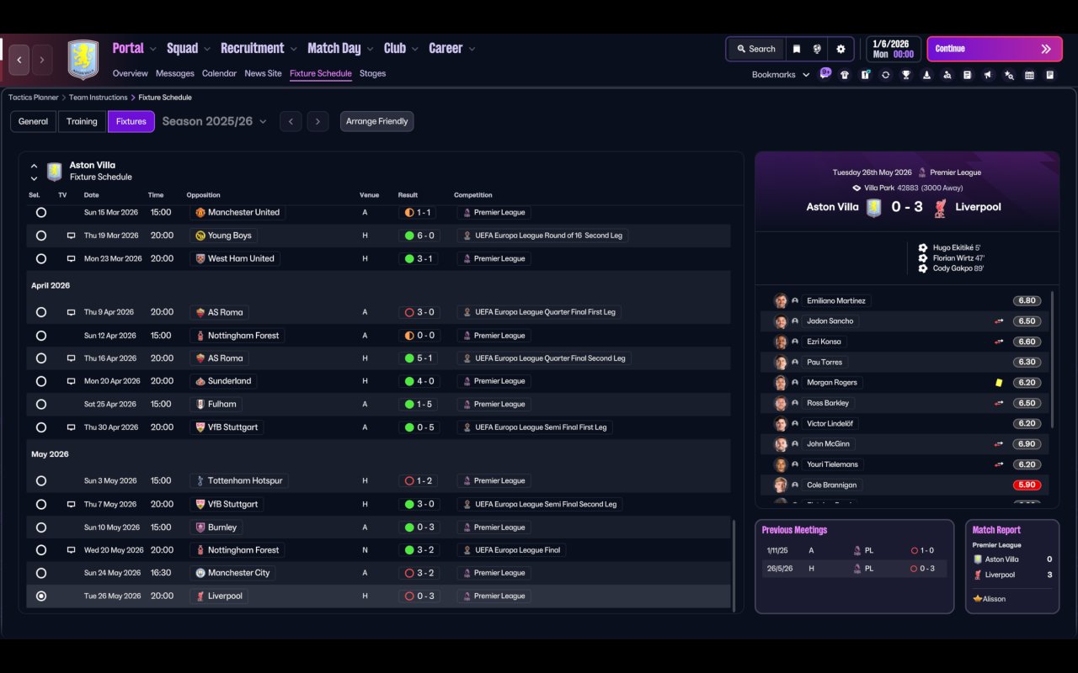
Task: Open the messages bubble showing 9+
Action: (x=825, y=73)
